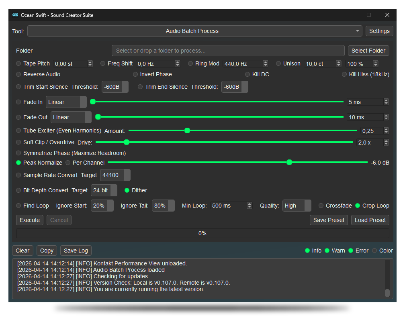Image resolution: width=405 pixels, height=326 pixels.
Task: Adjust Fade In duration spinner arrows
Action: pos(386,102)
